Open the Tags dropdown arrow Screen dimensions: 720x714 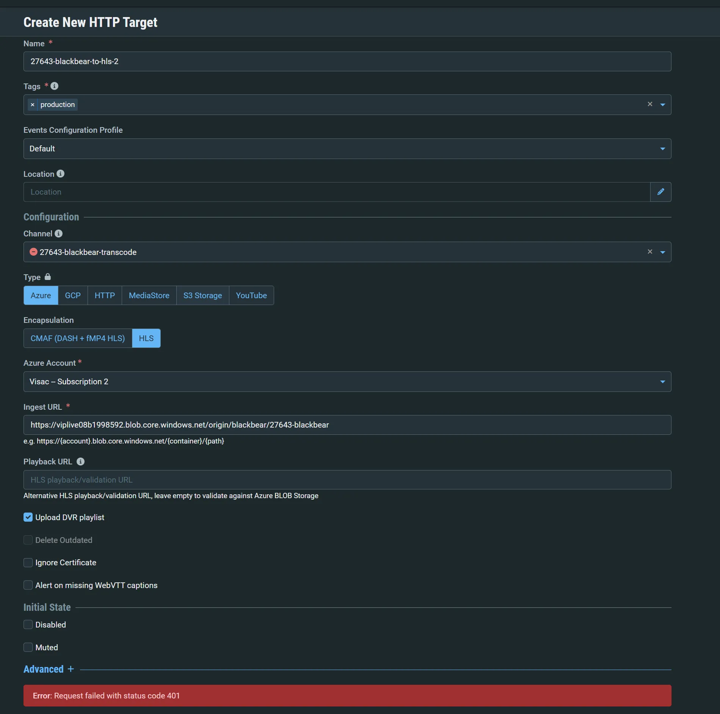tap(663, 105)
